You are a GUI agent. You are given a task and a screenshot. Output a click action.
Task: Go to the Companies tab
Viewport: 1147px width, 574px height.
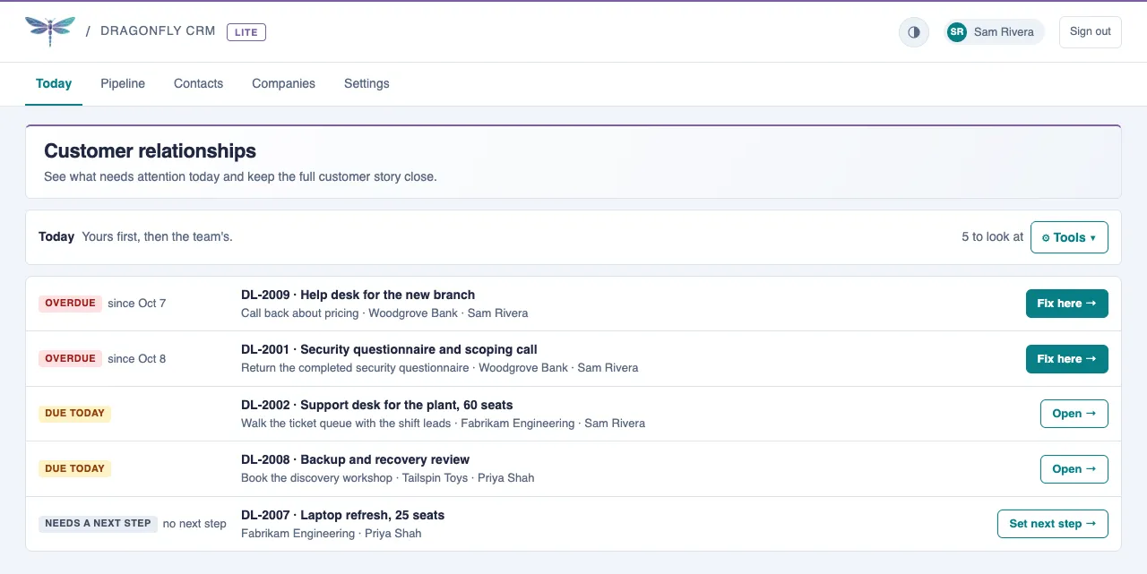283,83
